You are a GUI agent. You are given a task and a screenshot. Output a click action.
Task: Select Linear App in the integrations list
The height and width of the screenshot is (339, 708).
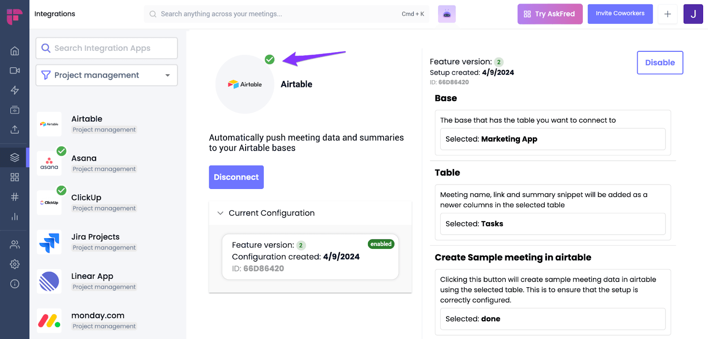coord(108,281)
